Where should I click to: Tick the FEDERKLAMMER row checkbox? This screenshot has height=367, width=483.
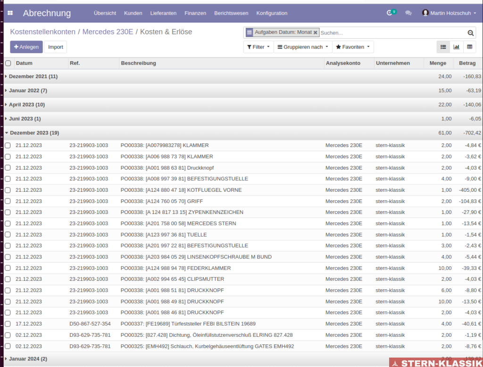[8, 268]
